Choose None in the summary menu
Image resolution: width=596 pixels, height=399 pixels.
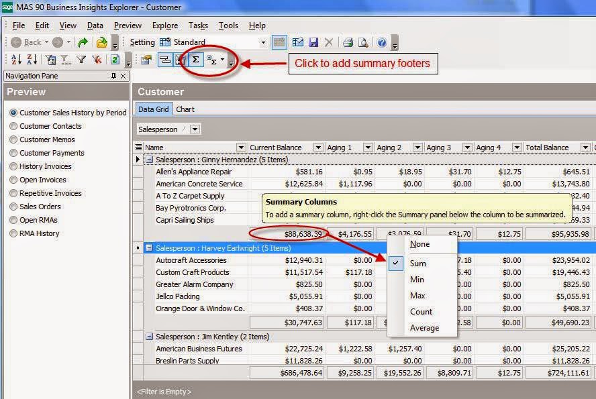(422, 245)
